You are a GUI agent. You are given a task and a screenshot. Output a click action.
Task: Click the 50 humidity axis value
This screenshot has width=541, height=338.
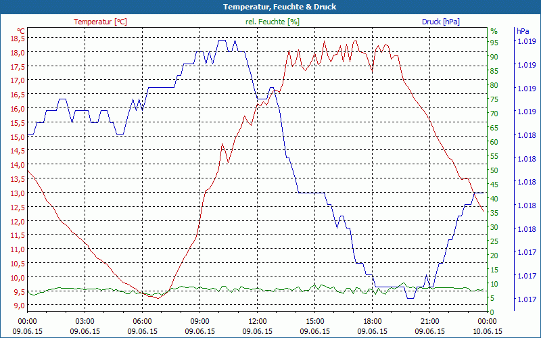pyautogui.click(x=494, y=170)
